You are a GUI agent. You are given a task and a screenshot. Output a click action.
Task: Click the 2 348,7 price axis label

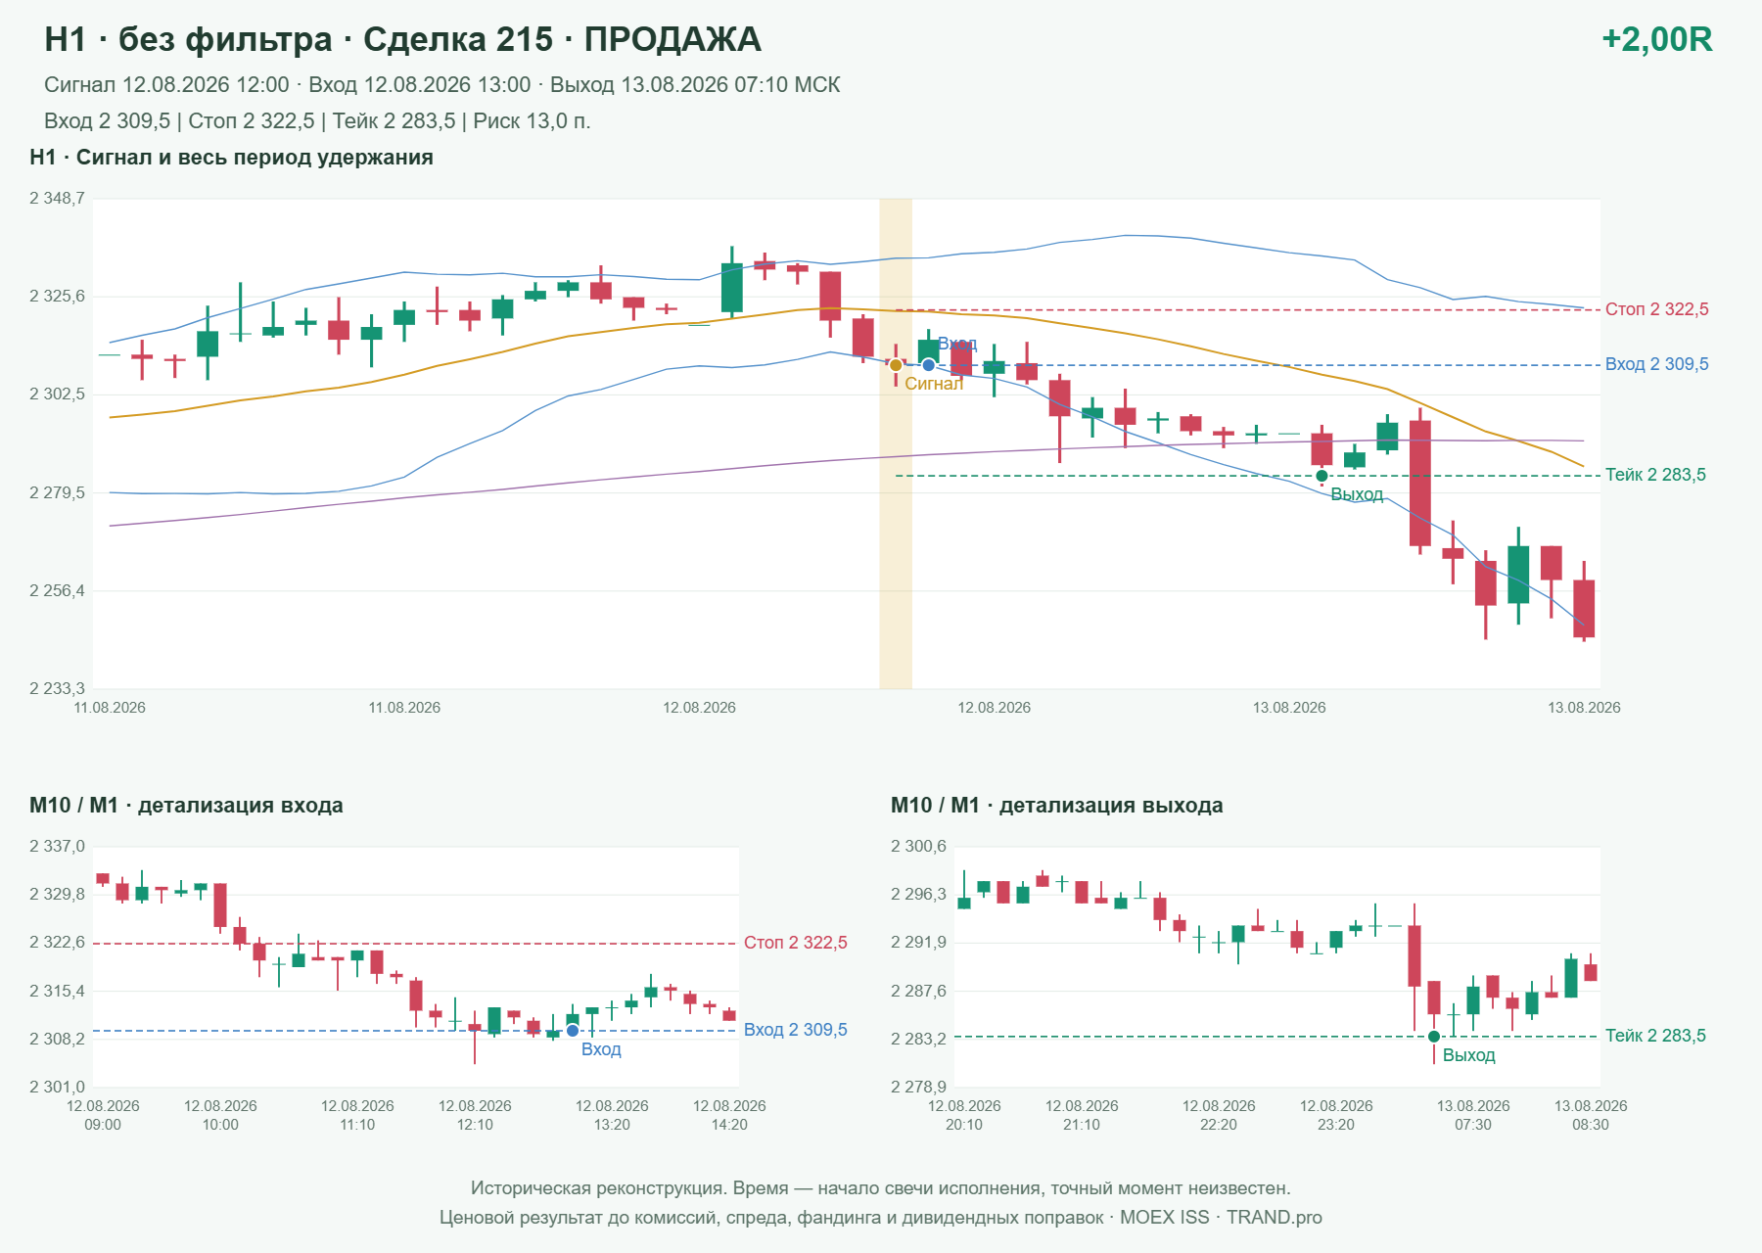point(57,199)
